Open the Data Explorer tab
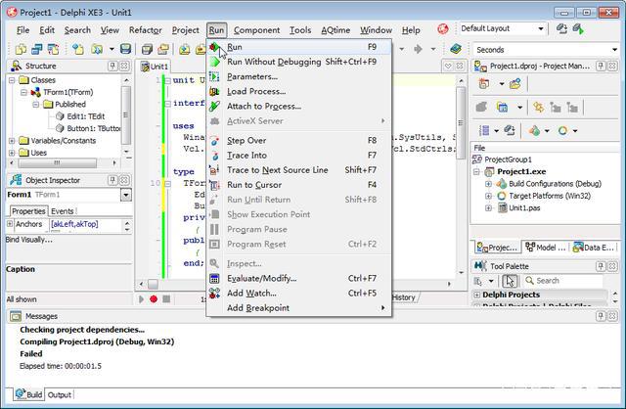Viewport: 626px width, 409px height. click(x=593, y=248)
